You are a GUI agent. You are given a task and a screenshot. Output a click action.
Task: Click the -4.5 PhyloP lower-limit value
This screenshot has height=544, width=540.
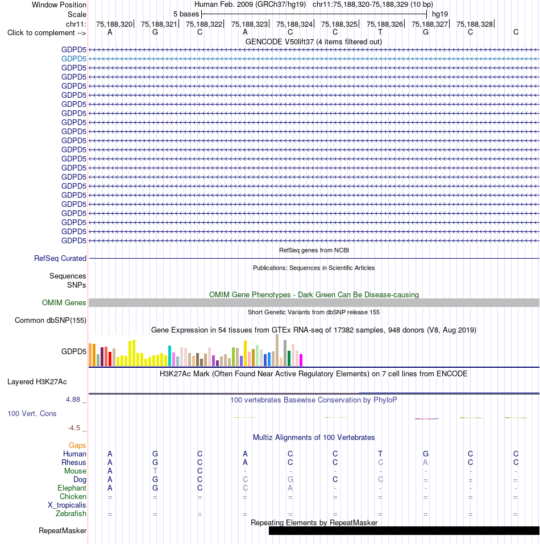pyautogui.click(x=74, y=428)
